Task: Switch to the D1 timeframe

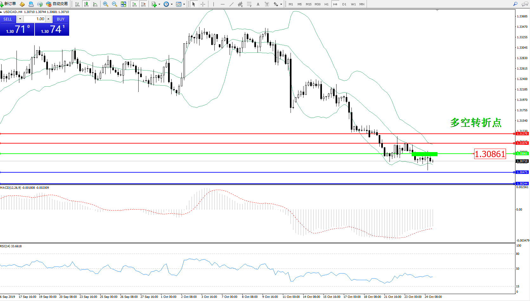Action: [344, 4]
